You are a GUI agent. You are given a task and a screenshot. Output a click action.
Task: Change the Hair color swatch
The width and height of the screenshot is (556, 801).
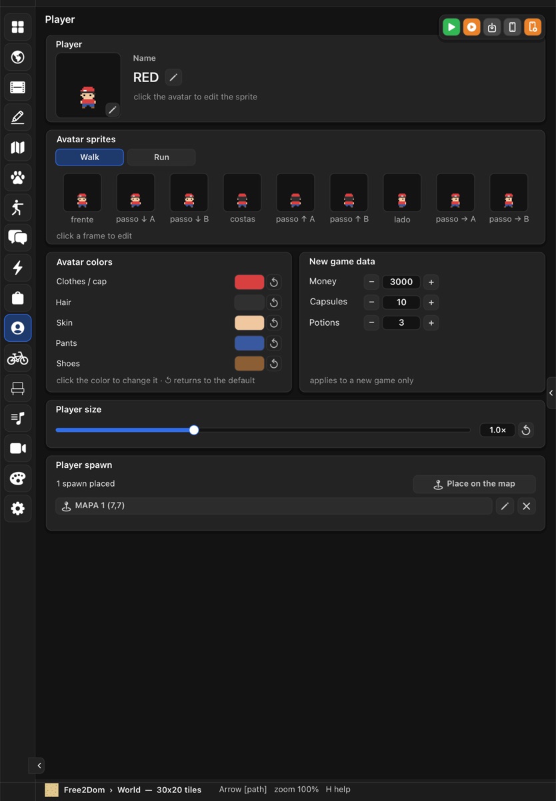click(x=249, y=302)
